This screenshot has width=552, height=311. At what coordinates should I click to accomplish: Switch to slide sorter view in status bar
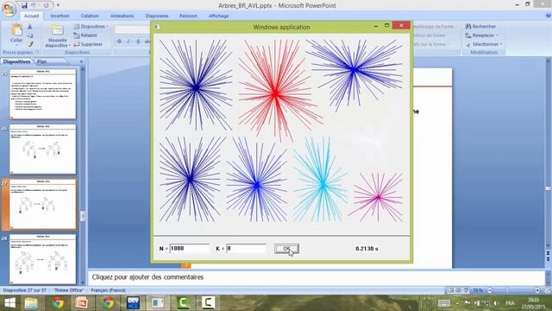tap(458, 290)
